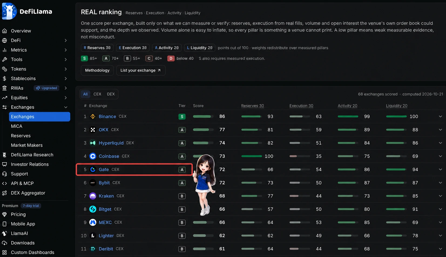
Task: Filter the ranking to DEX only
Action: (x=111, y=94)
